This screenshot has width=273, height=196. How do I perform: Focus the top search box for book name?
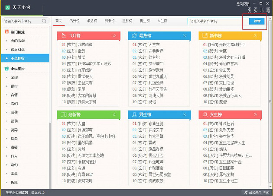(x=218, y=21)
